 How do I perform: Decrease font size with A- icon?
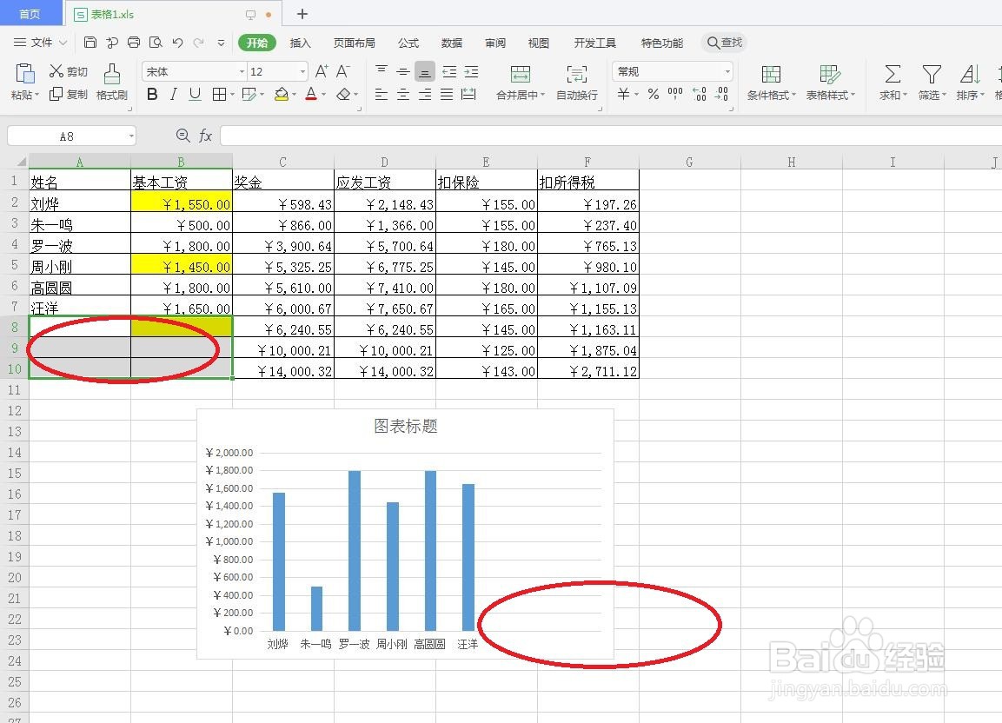pos(343,71)
